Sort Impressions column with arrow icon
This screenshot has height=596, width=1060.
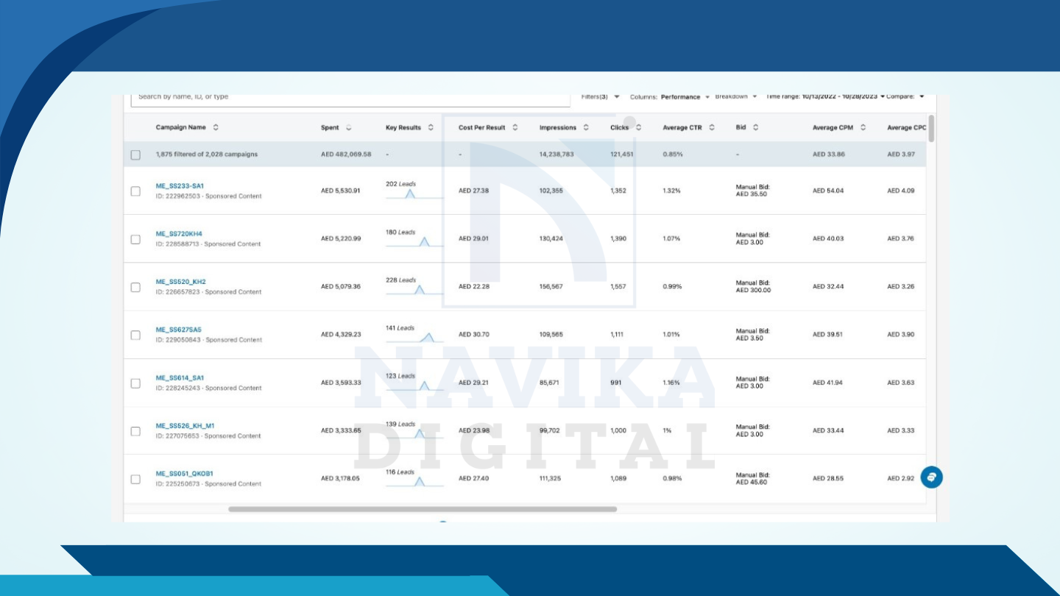pos(586,128)
